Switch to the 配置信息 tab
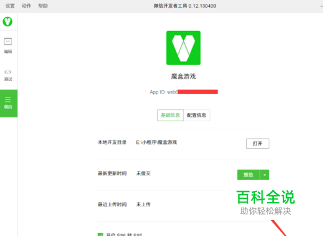This screenshot has height=236, width=323. (x=197, y=115)
